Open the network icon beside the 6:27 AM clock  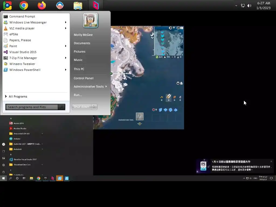point(243,6)
